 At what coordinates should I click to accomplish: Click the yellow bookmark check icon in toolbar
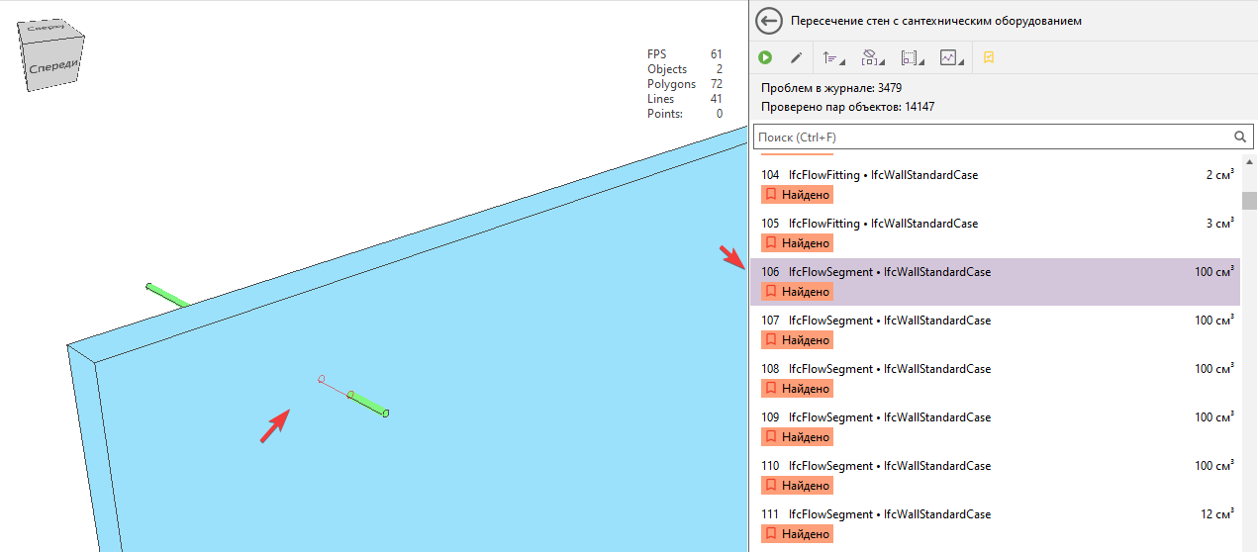click(x=988, y=58)
